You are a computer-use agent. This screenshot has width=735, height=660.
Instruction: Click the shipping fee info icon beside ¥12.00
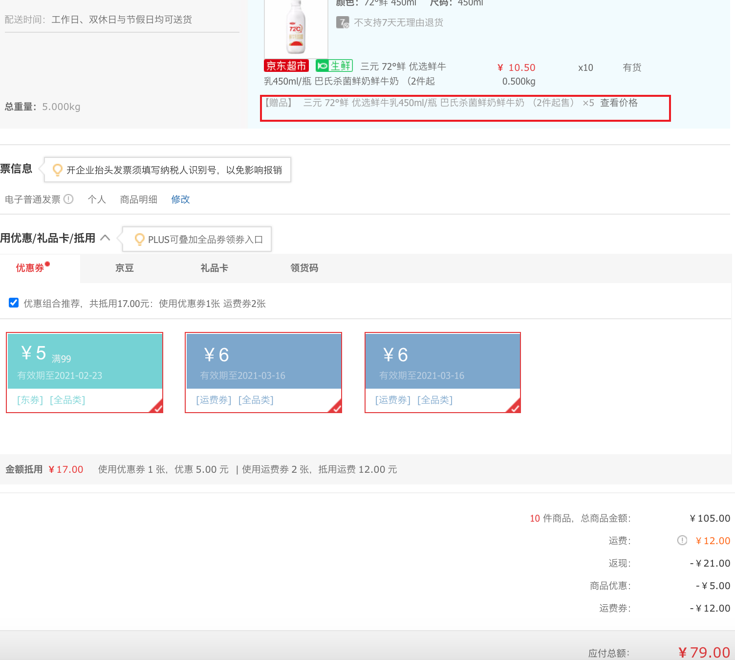click(682, 540)
